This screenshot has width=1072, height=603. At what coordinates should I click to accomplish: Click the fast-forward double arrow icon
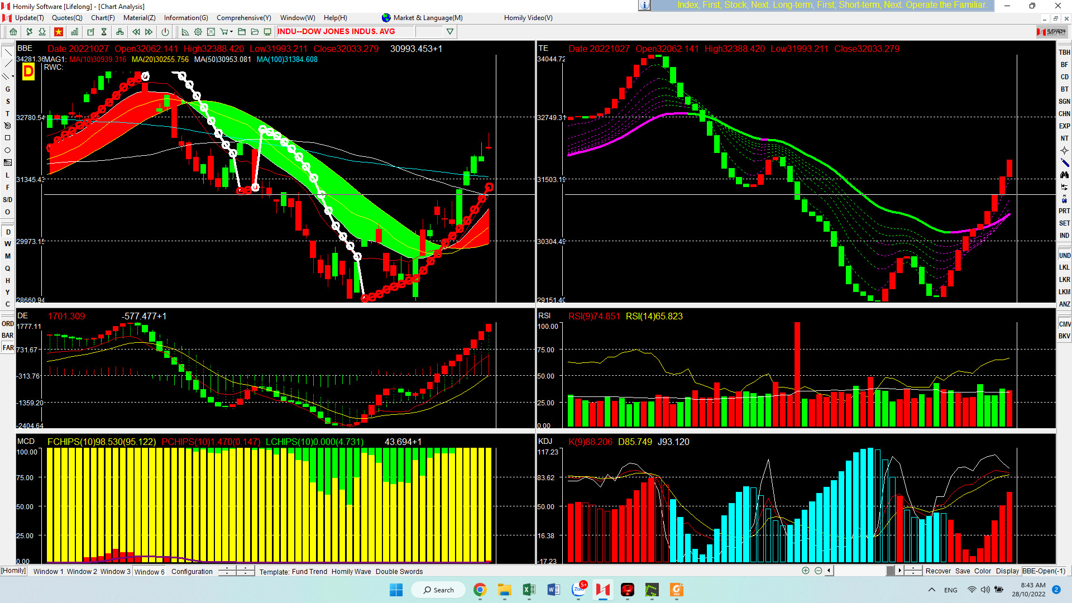click(149, 32)
